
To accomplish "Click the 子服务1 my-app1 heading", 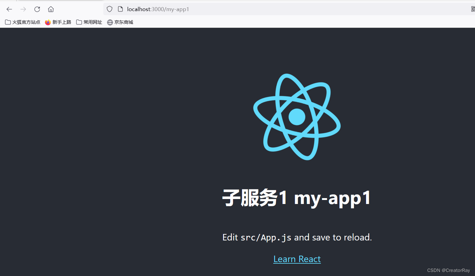I will tap(297, 198).
